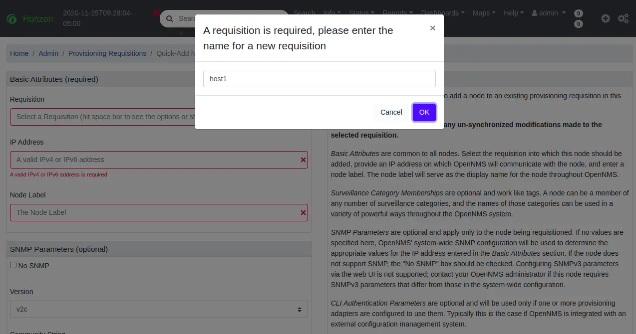Open the Dashboards menu

[442, 13]
